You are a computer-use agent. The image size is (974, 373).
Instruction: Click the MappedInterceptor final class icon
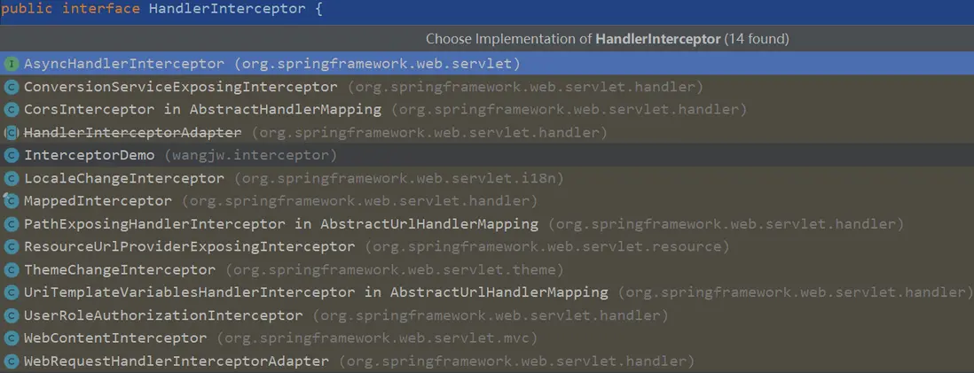(x=12, y=201)
